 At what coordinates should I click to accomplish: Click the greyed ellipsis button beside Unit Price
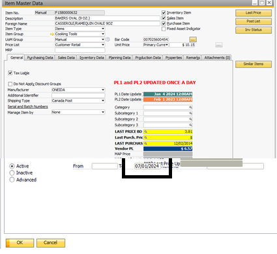click(x=219, y=45)
